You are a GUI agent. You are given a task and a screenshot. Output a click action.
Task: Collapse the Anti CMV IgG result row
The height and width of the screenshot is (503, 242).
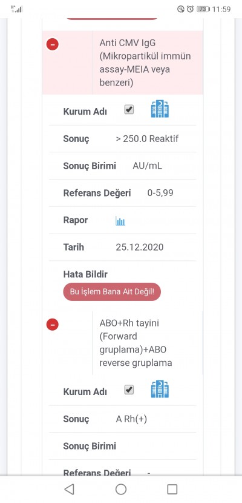[x=53, y=44]
